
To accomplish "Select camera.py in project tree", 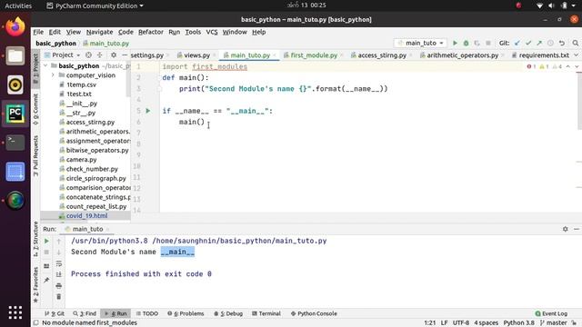I will tap(81, 160).
